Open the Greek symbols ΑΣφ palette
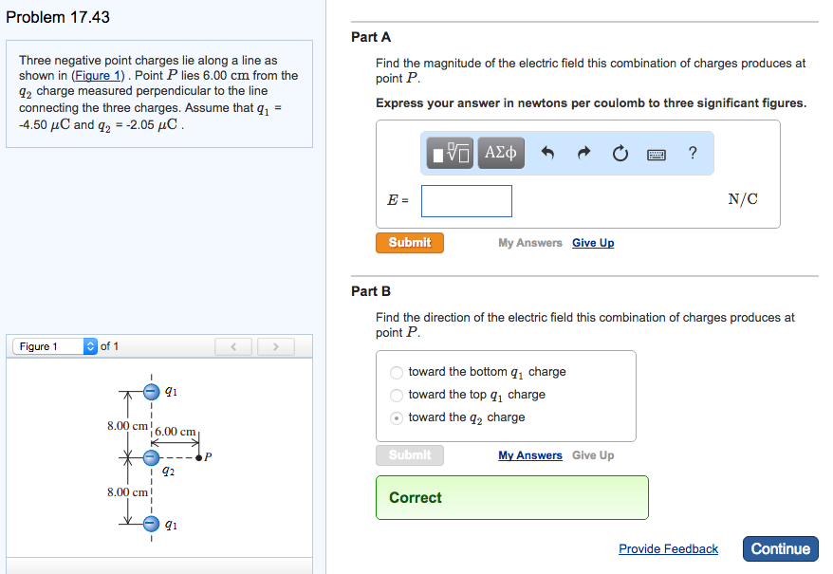833x574 pixels. pos(501,153)
